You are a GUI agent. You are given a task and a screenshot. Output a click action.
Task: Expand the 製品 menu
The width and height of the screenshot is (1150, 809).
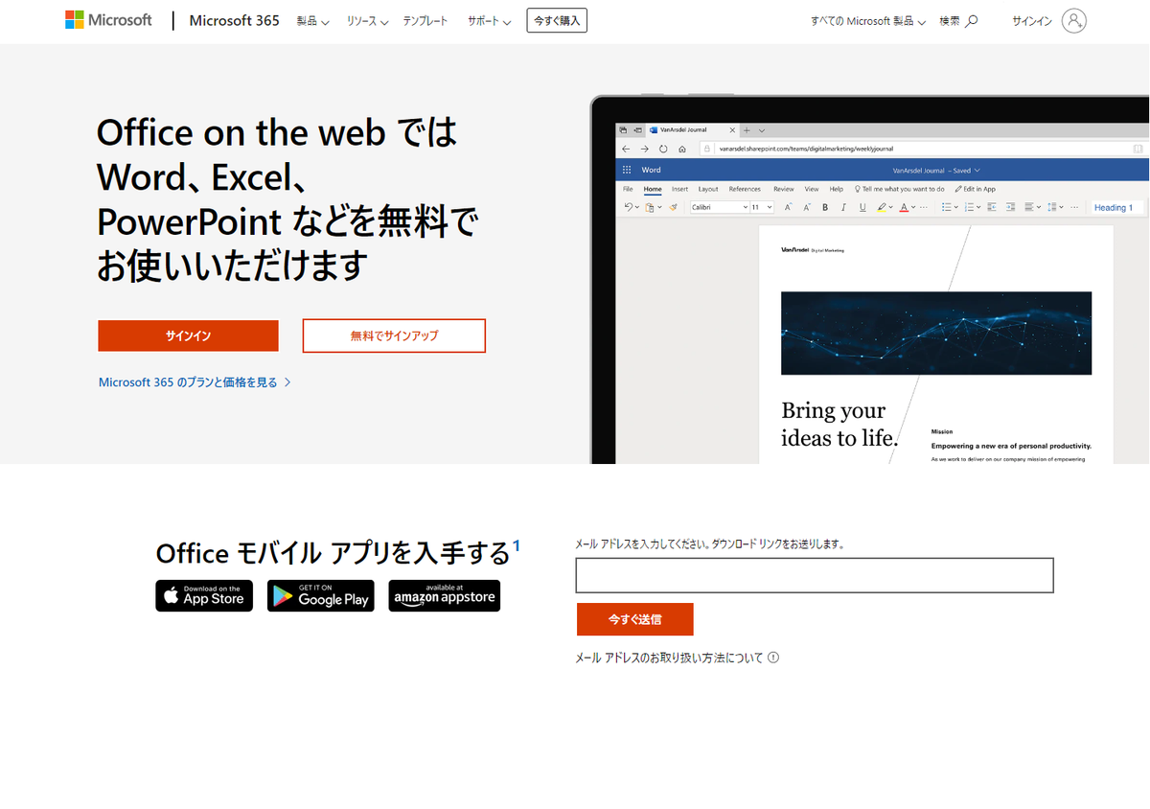(x=313, y=20)
